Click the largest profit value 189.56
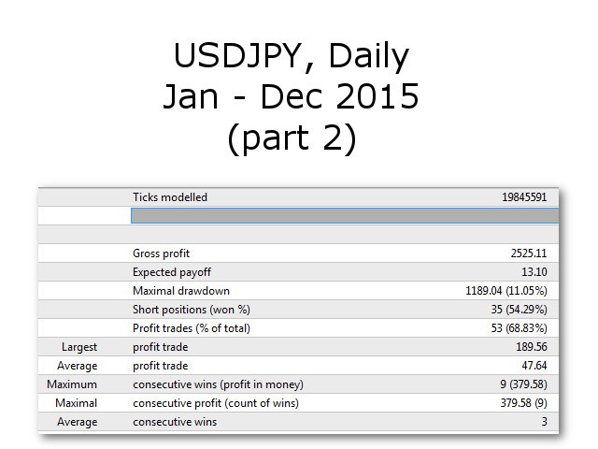This screenshot has height=449, width=598. point(532,347)
